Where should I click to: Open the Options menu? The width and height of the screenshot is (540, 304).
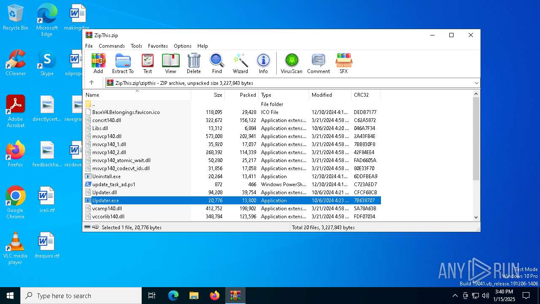tap(183, 46)
